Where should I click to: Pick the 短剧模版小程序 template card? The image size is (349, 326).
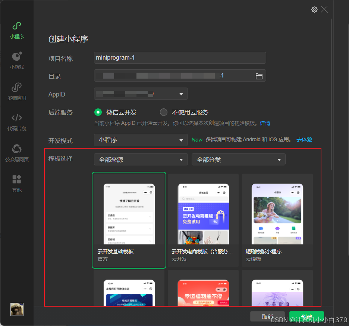(x=277, y=220)
